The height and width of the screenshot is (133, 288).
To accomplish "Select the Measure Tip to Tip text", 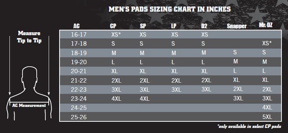I will click(29, 37).
